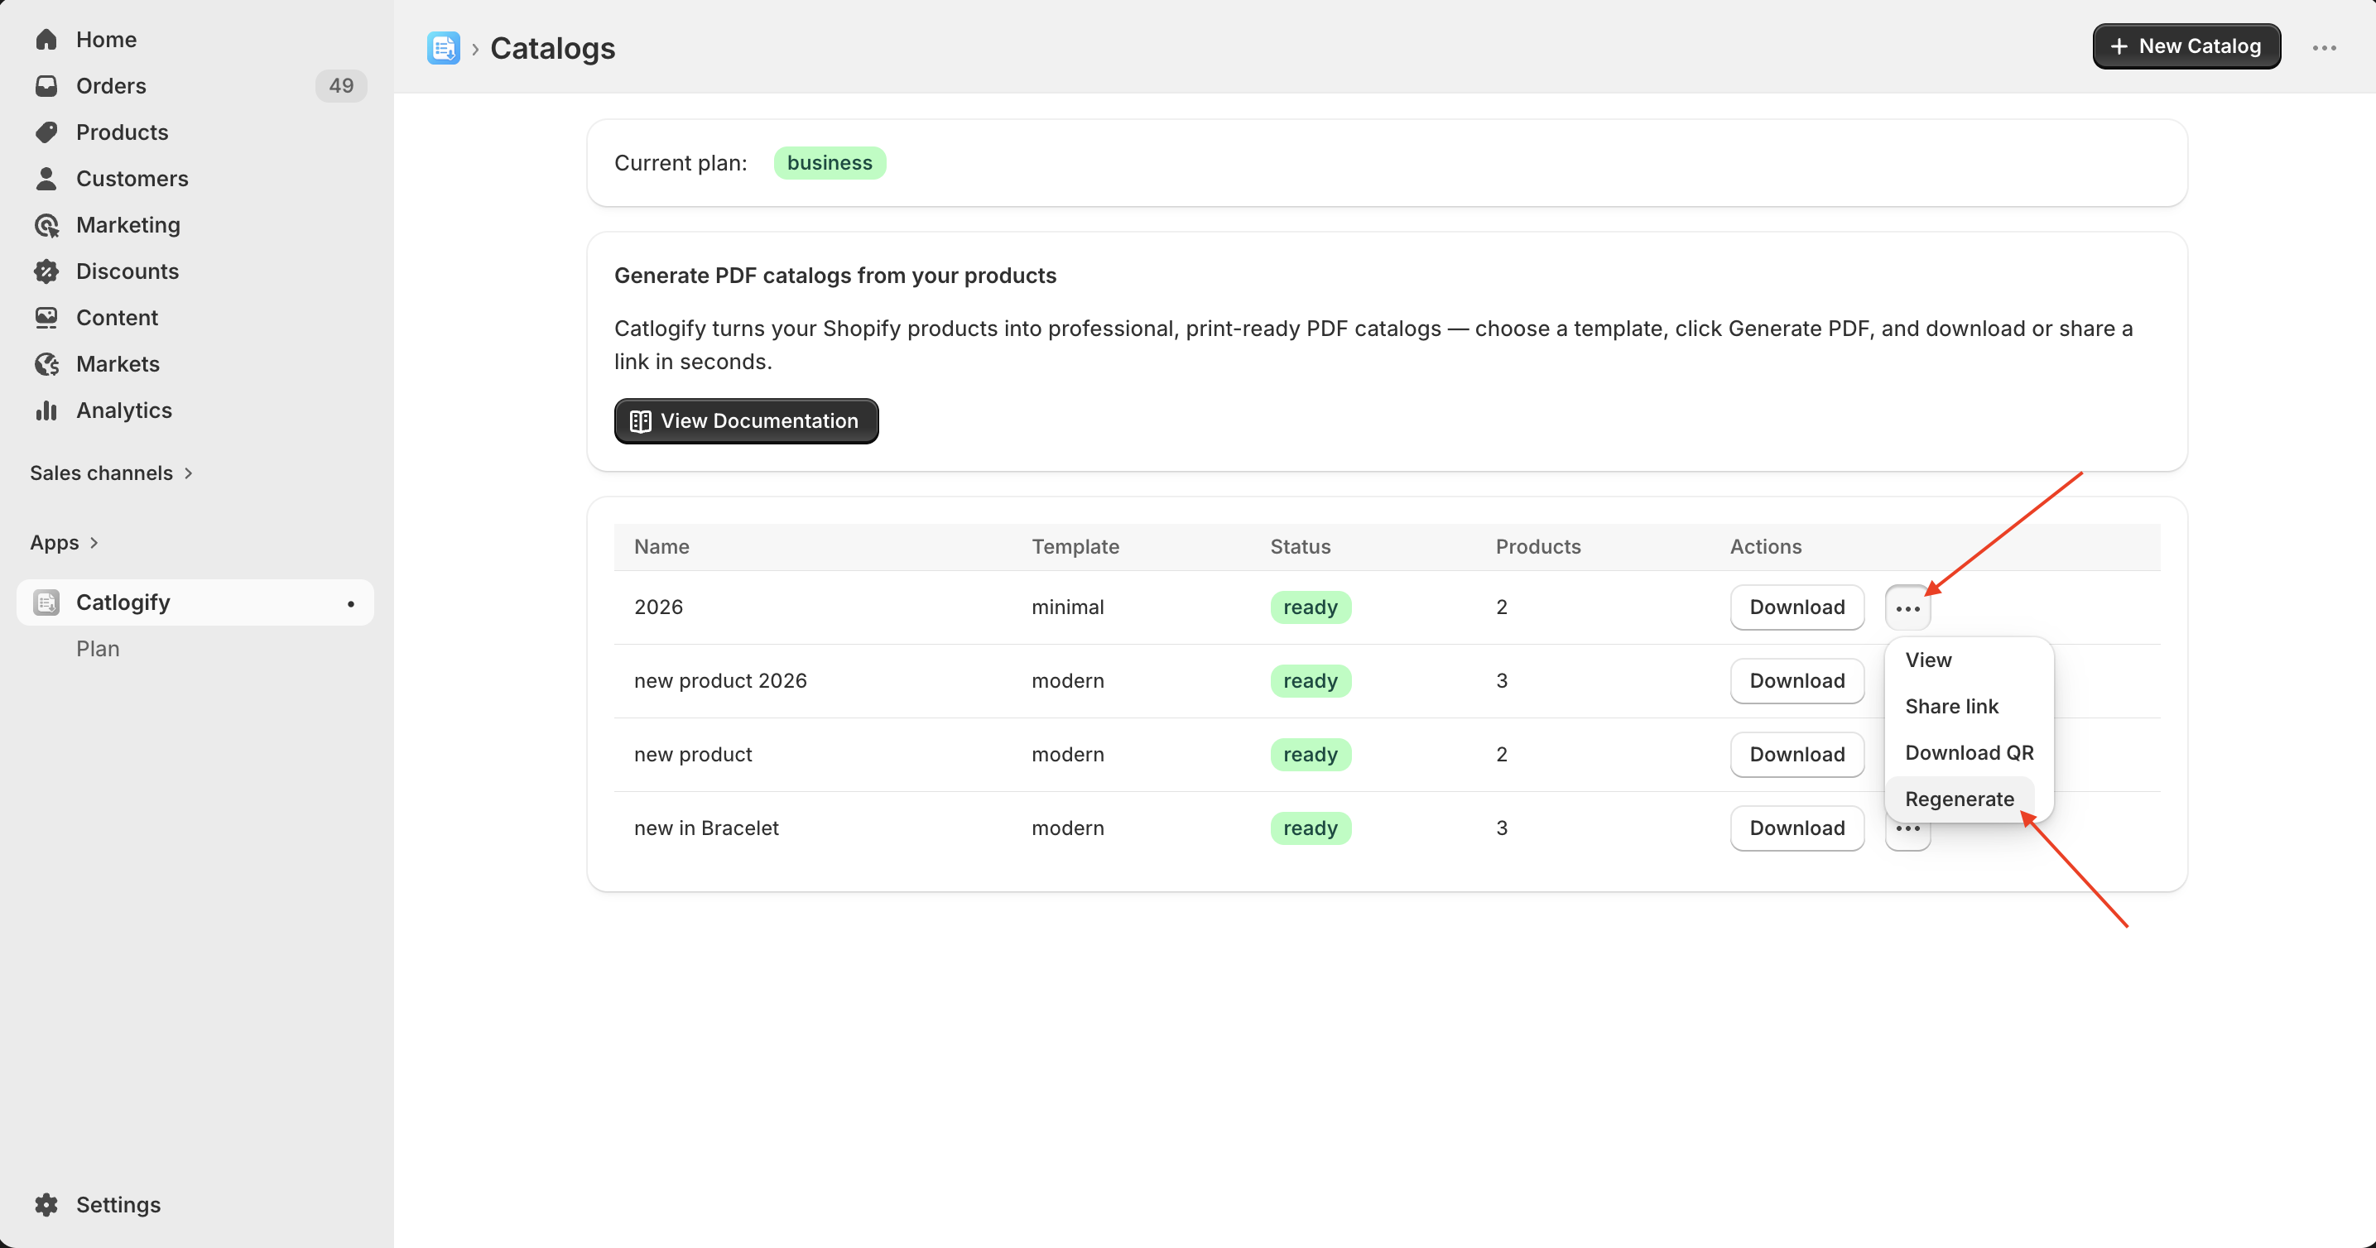Click the catalog name 'new product 2026'
2376x1248 pixels.
point(719,681)
